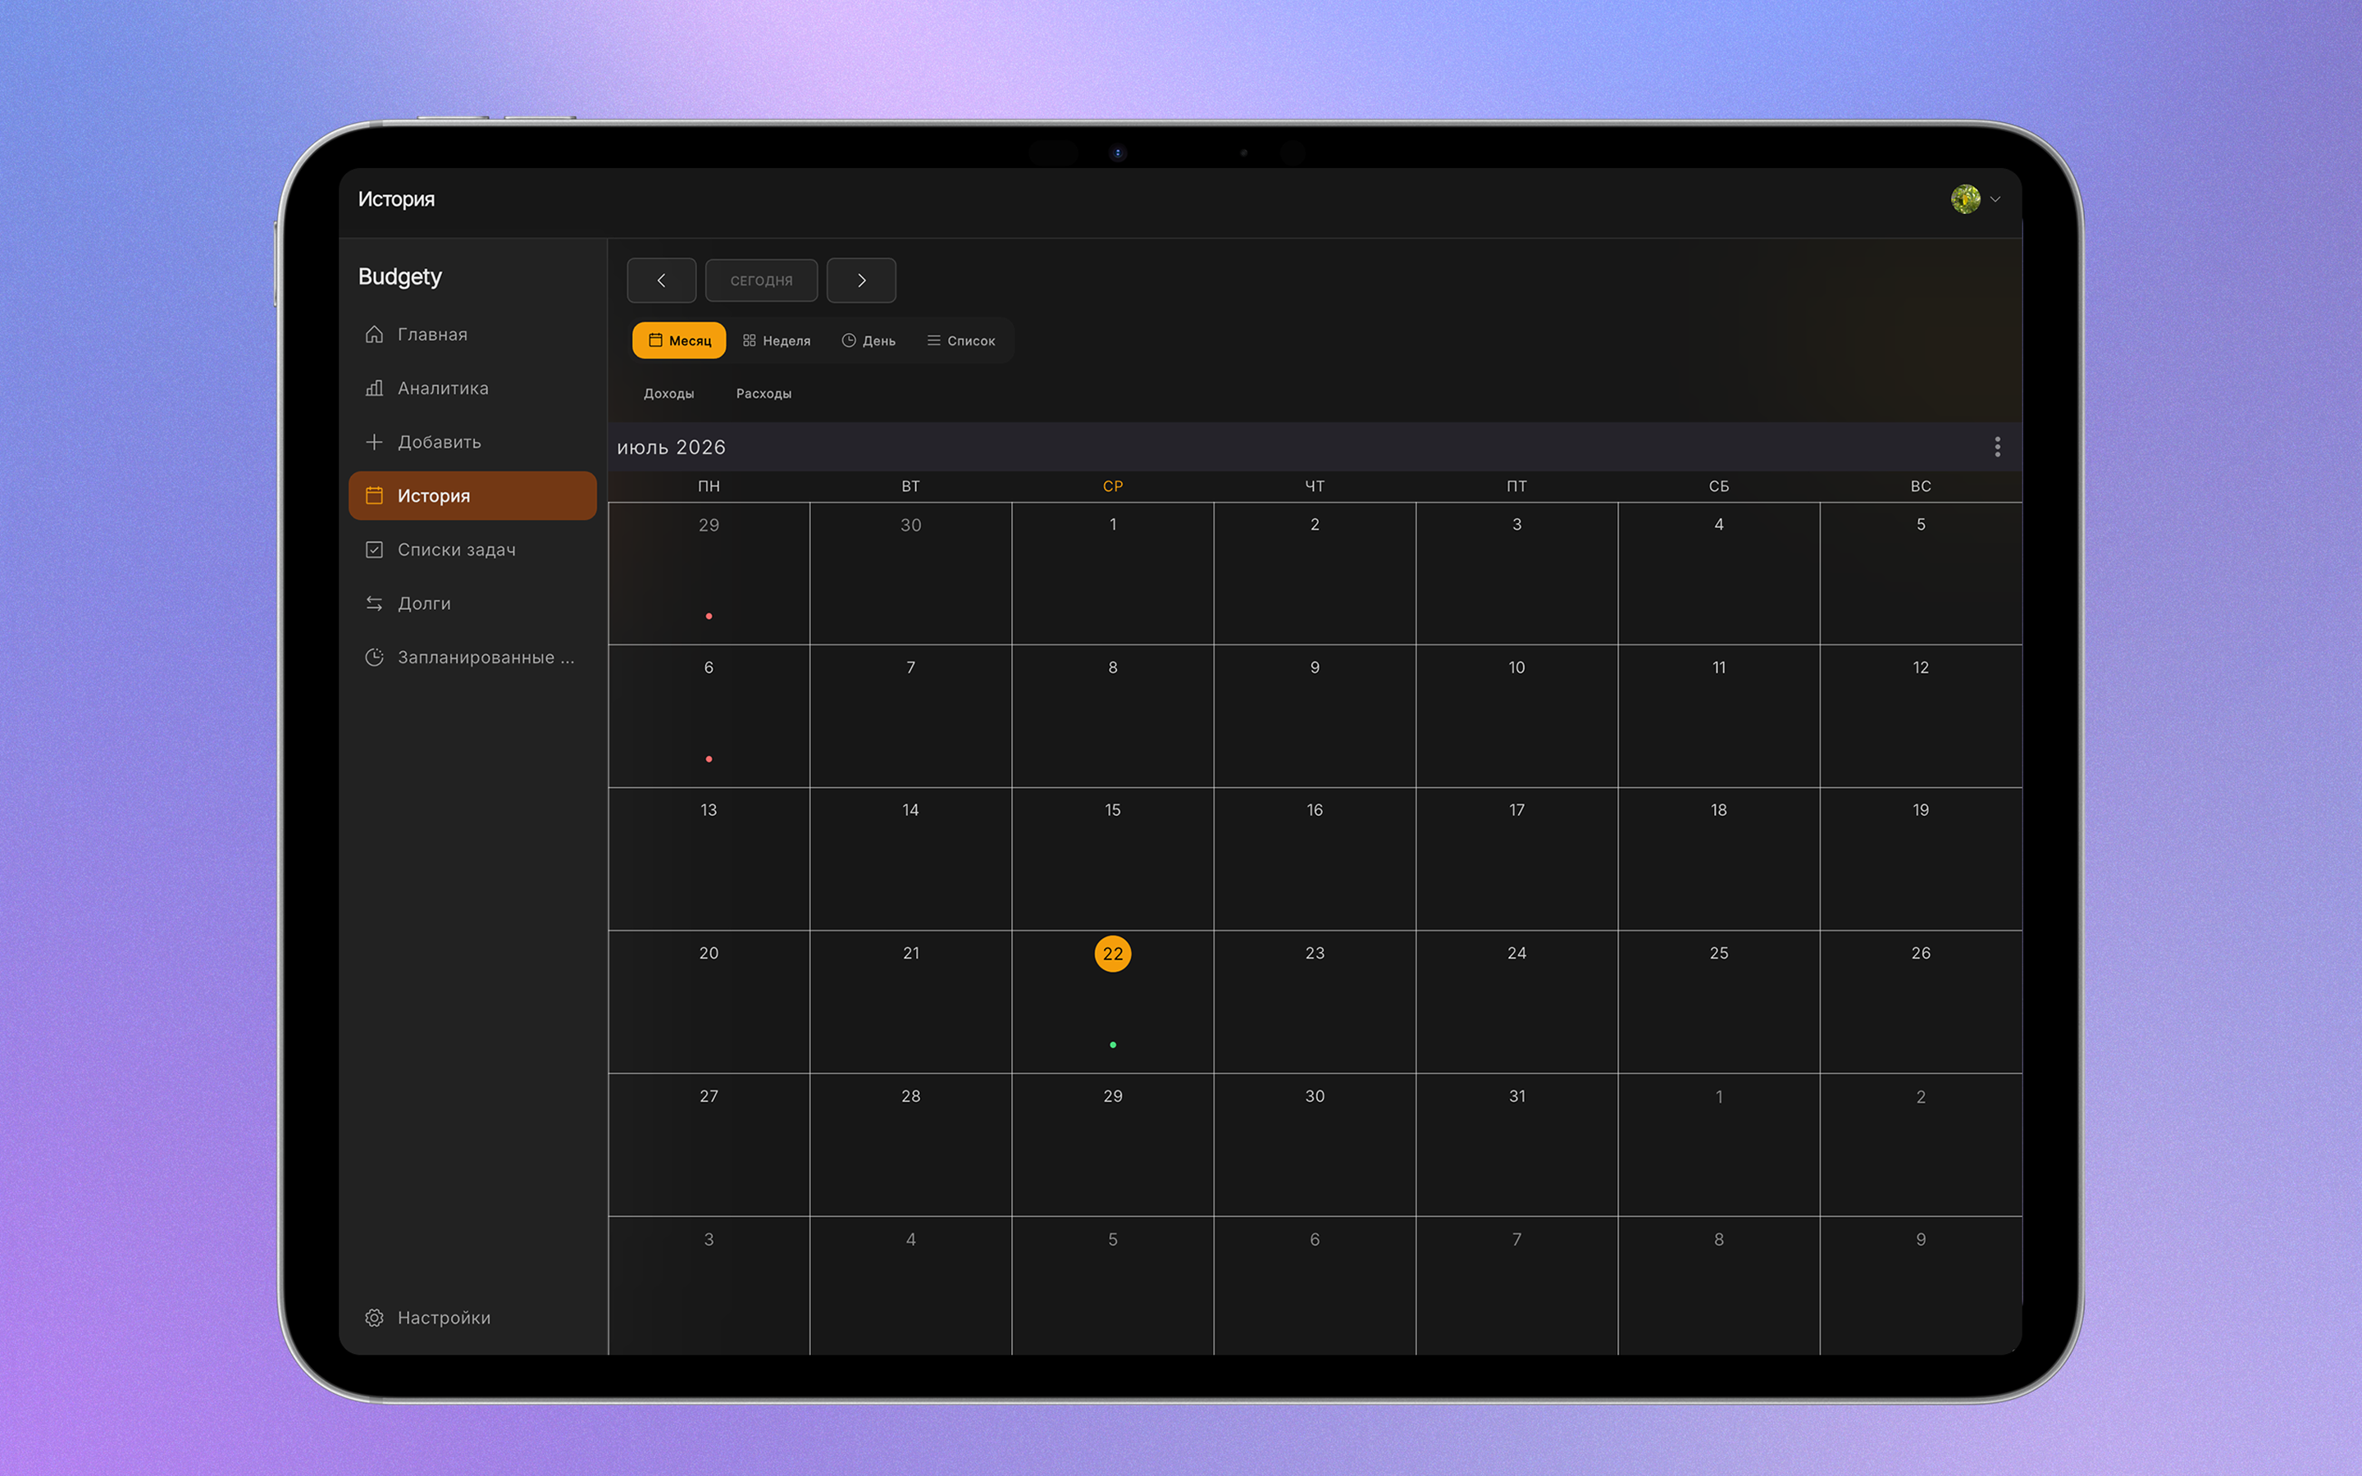This screenshot has height=1476, width=2362.
Task: Filter by Расходы
Action: [x=764, y=394]
